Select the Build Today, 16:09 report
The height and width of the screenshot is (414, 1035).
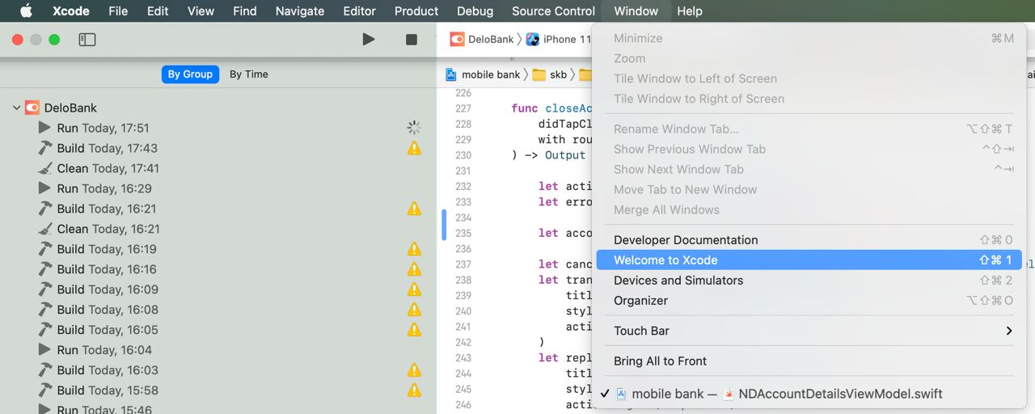(218, 289)
